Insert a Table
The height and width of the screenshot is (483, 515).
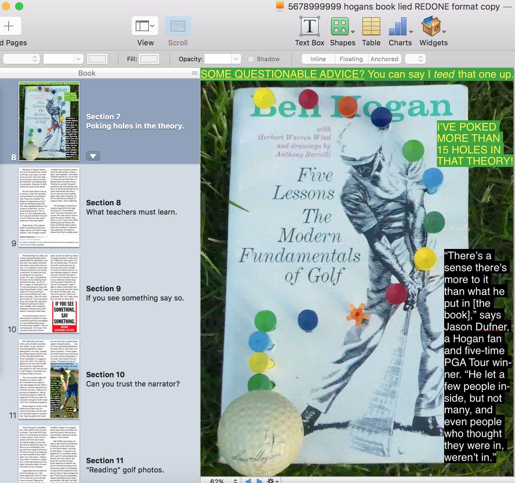tap(371, 27)
